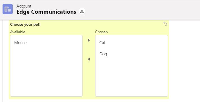Click white strip below the yellow pet panel
This screenshot has height=102, width=200.
tap(89, 101)
